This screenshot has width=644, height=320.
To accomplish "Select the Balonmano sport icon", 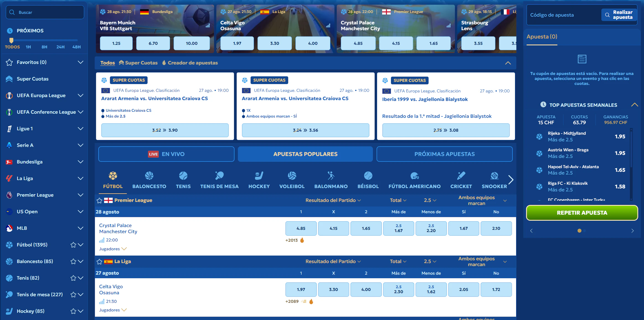I will tap(331, 176).
